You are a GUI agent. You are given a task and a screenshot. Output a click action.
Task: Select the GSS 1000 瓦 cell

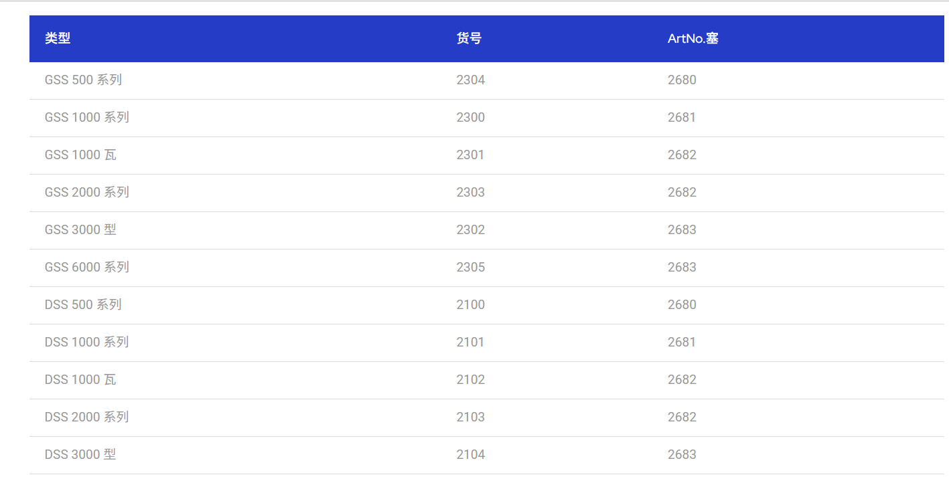click(x=80, y=155)
